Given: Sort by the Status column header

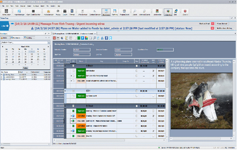Looking at the screenshot, I should pyautogui.click(x=81, y=61).
